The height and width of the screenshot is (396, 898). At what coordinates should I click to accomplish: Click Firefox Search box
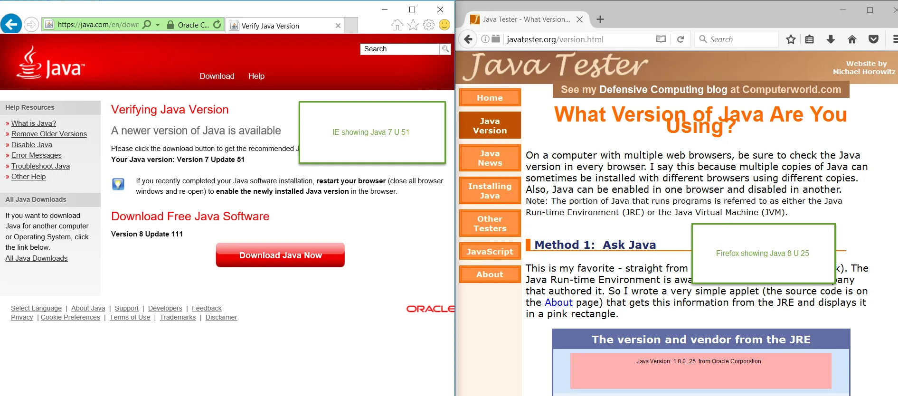tap(737, 39)
